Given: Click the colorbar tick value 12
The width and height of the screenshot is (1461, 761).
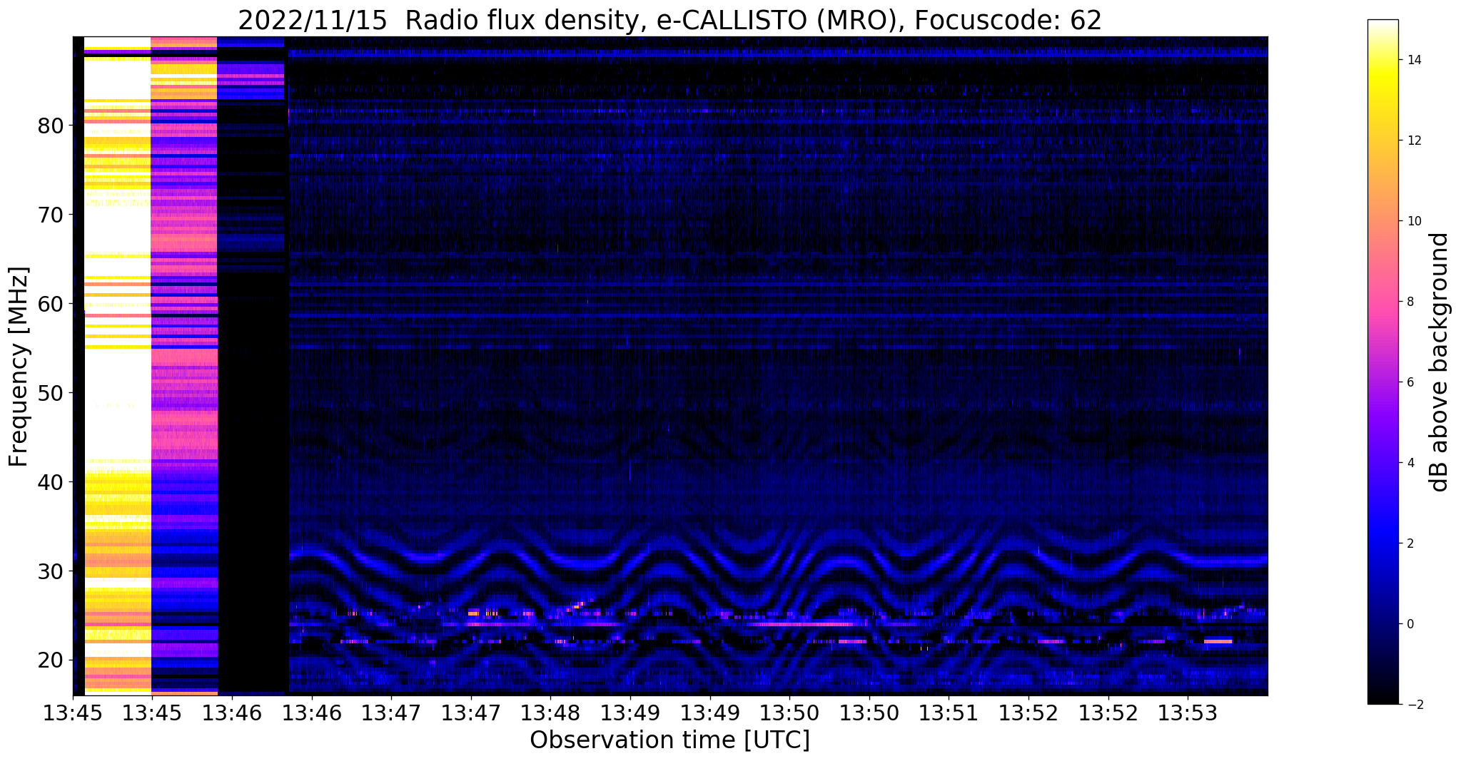Looking at the screenshot, I should (1413, 141).
